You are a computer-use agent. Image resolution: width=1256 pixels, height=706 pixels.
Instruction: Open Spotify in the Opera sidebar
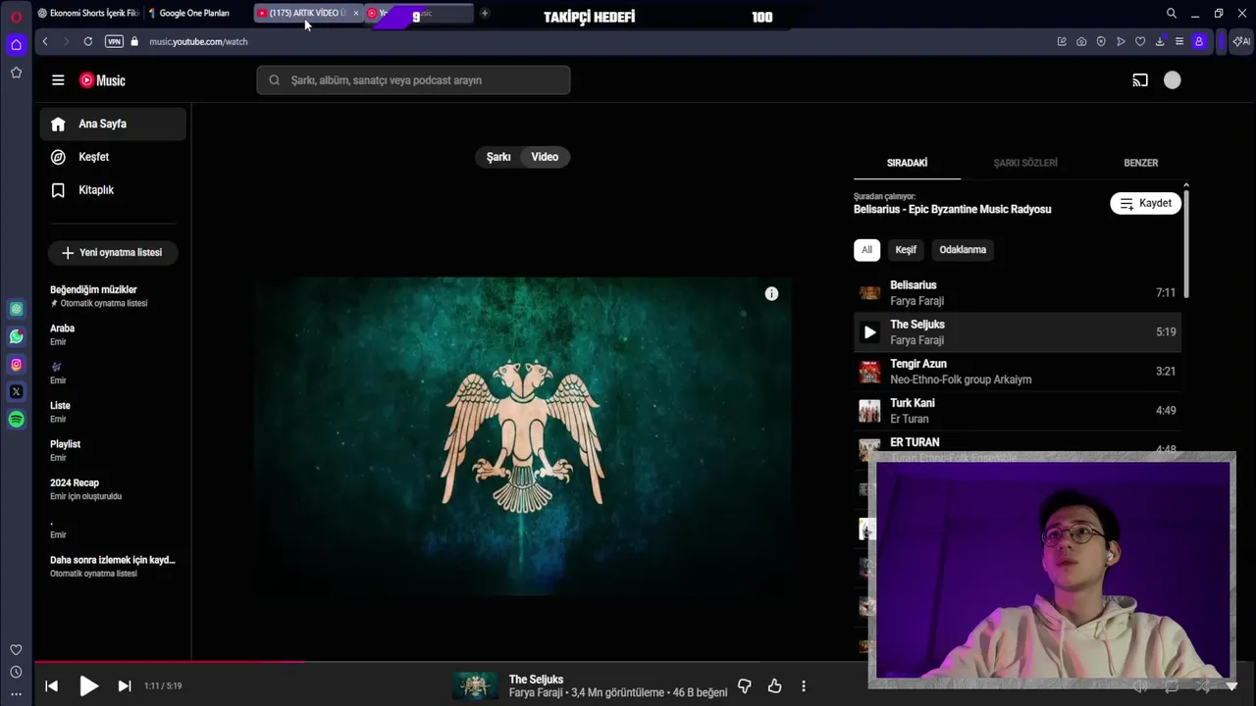pyautogui.click(x=16, y=419)
